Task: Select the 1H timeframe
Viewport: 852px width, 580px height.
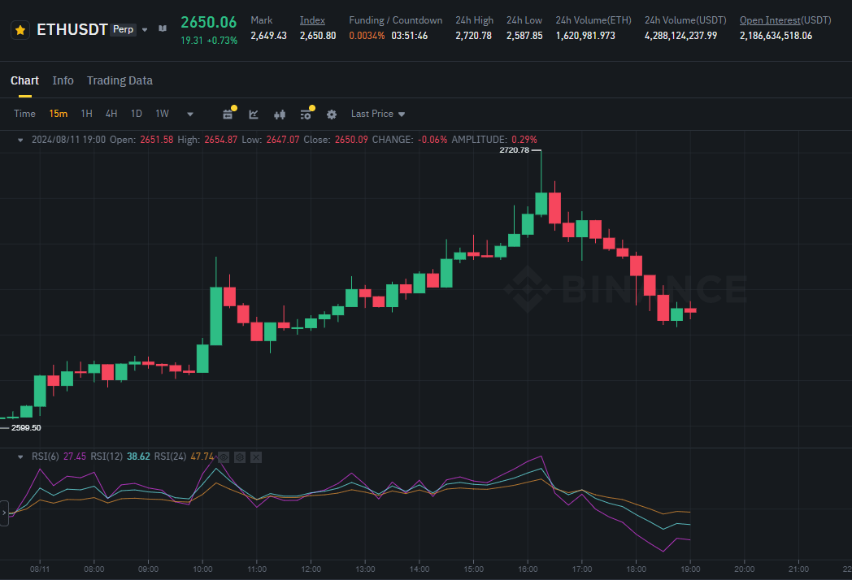Action: 86,115
